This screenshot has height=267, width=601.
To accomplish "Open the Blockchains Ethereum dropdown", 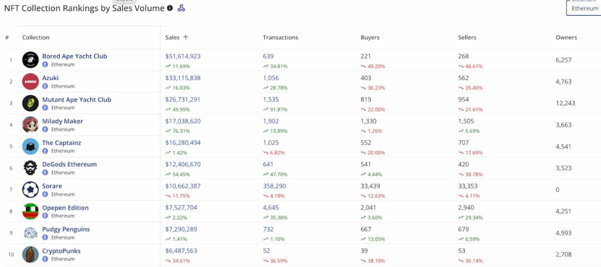I will (x=584, y=8).
